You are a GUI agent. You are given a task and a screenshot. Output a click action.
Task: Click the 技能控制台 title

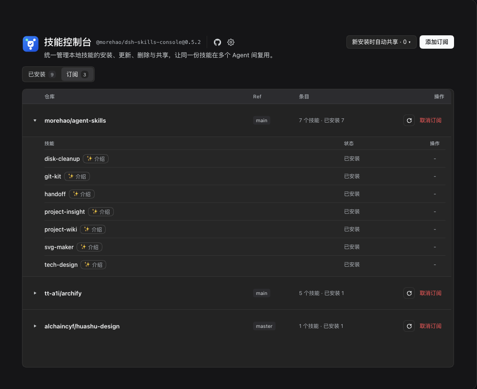pos(67,42)
